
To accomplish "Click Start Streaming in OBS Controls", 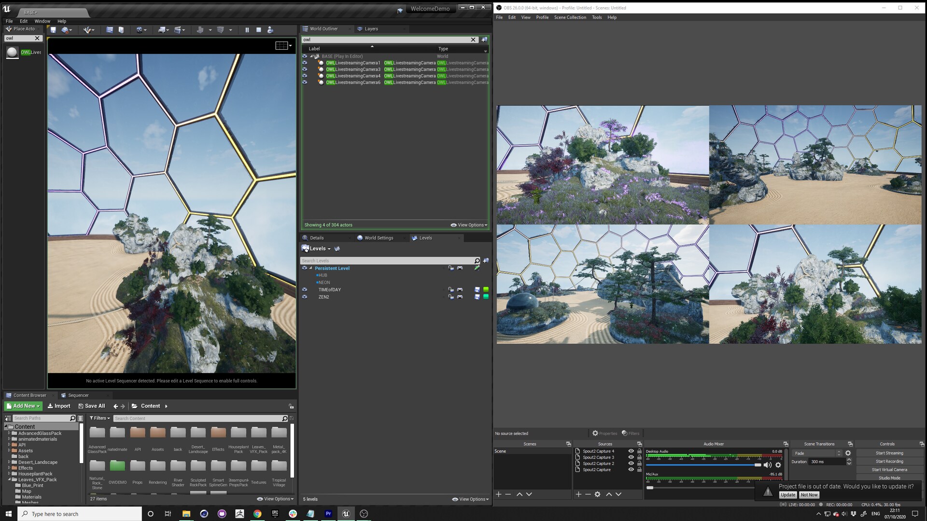I will [889, 453].
